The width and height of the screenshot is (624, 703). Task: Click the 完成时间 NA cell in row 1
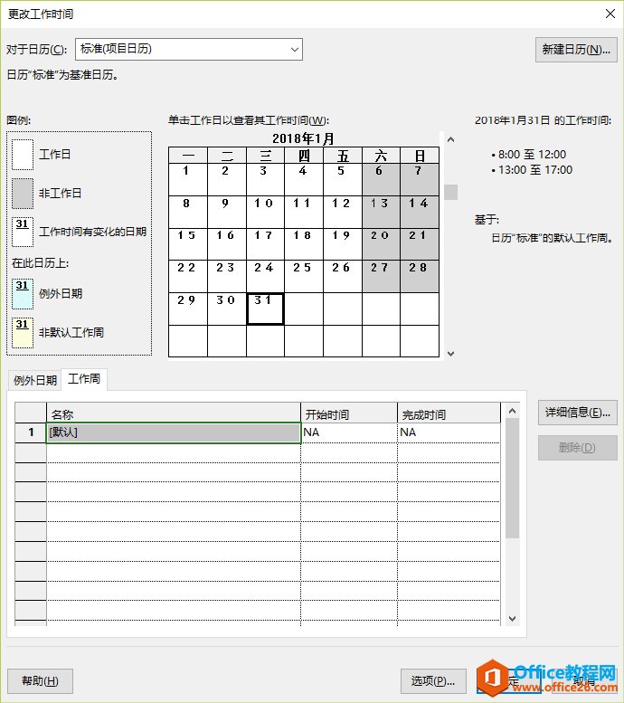click(x=449, y=432)
